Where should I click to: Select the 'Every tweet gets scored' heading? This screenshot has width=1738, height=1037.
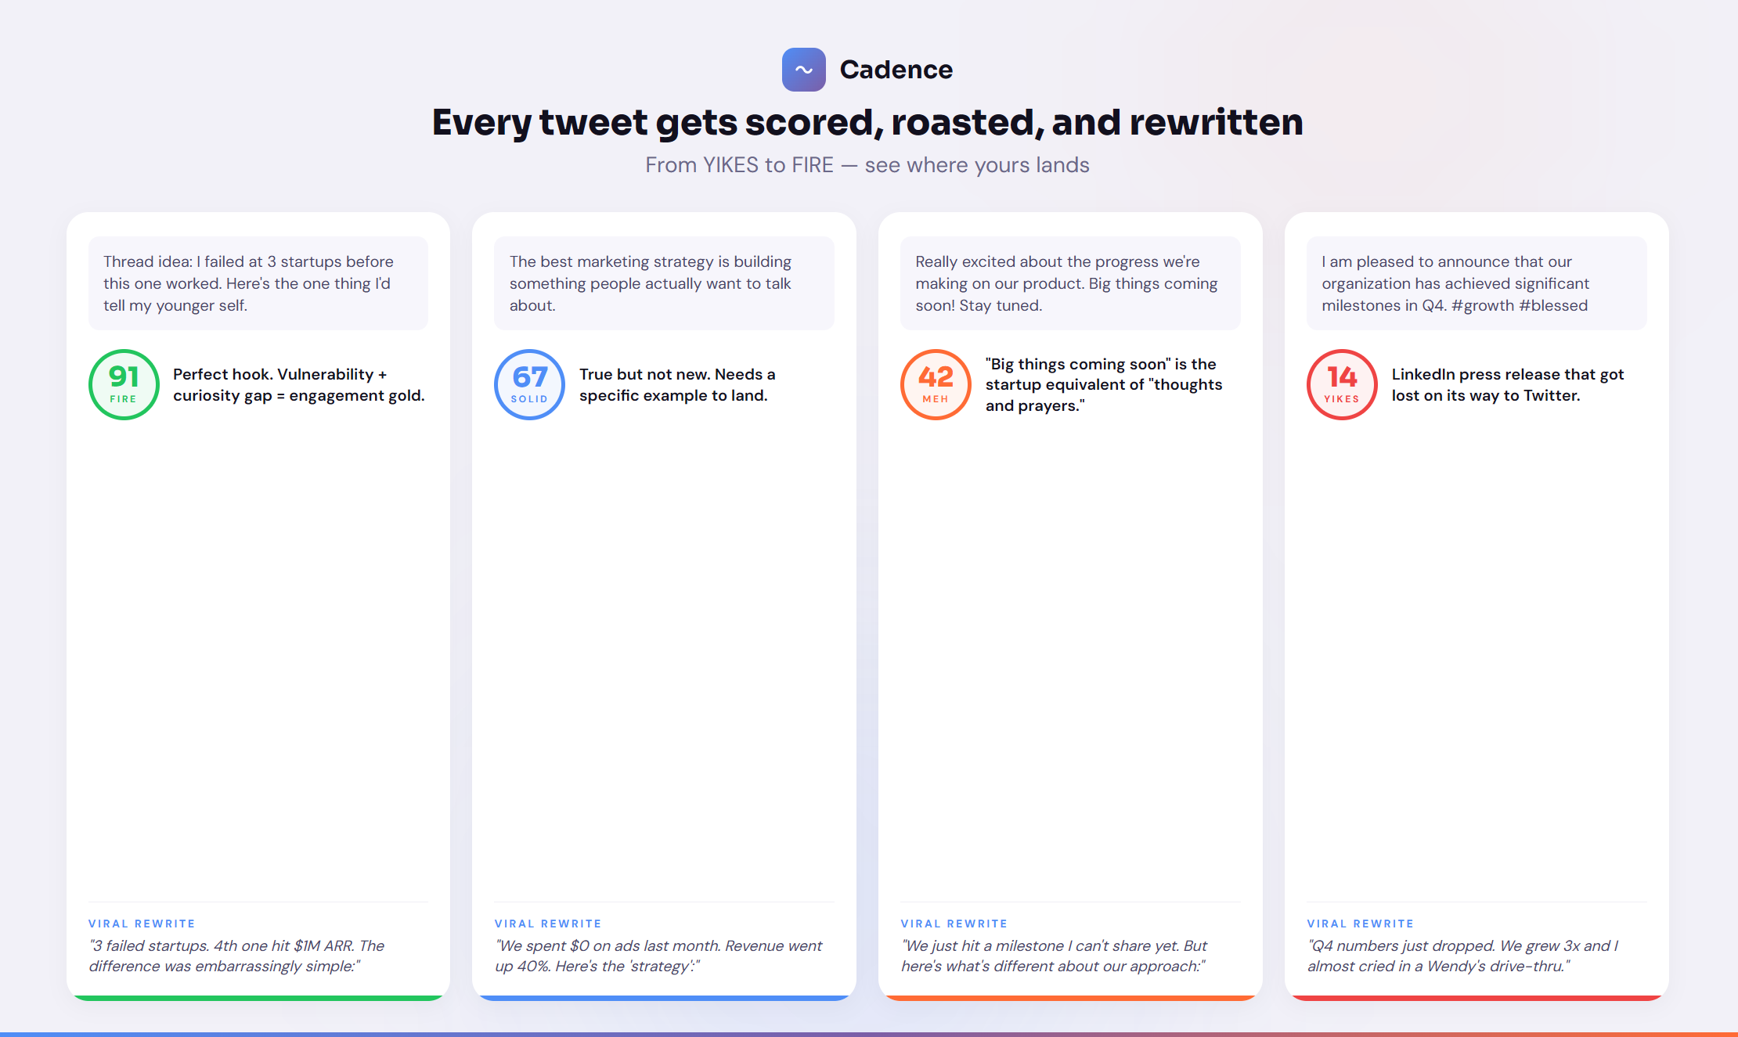coord(867,122)
